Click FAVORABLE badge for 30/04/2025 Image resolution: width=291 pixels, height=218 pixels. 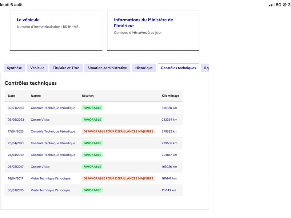92,108
